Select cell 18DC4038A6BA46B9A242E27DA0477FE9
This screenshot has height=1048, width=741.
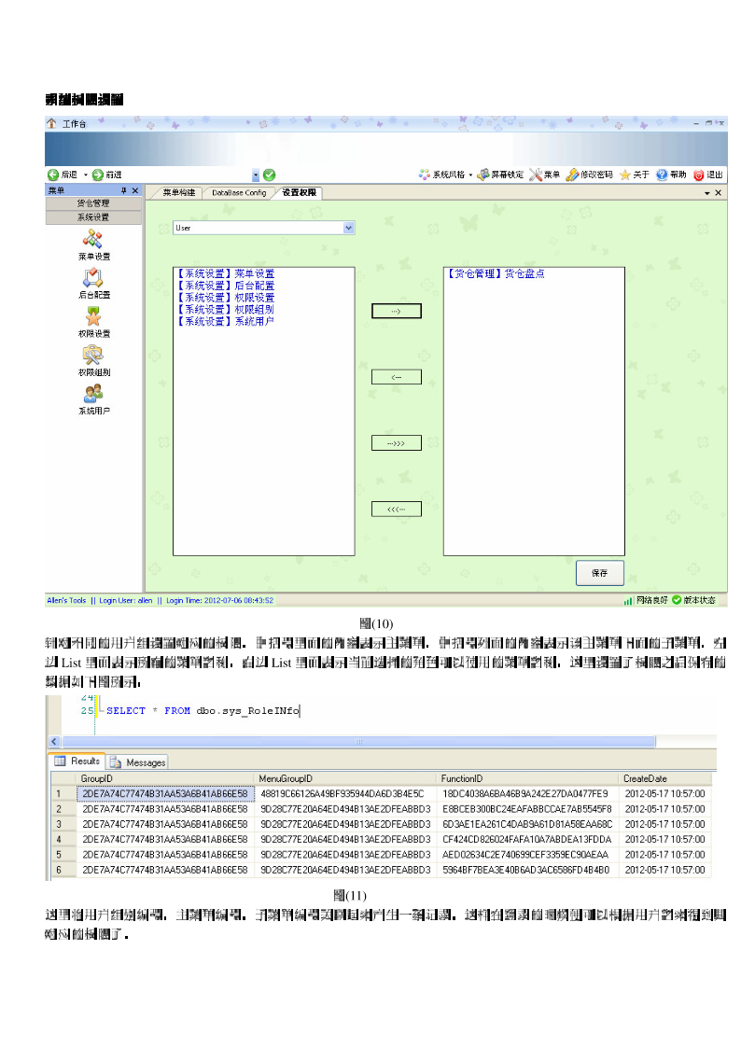[x=528, y=794]
